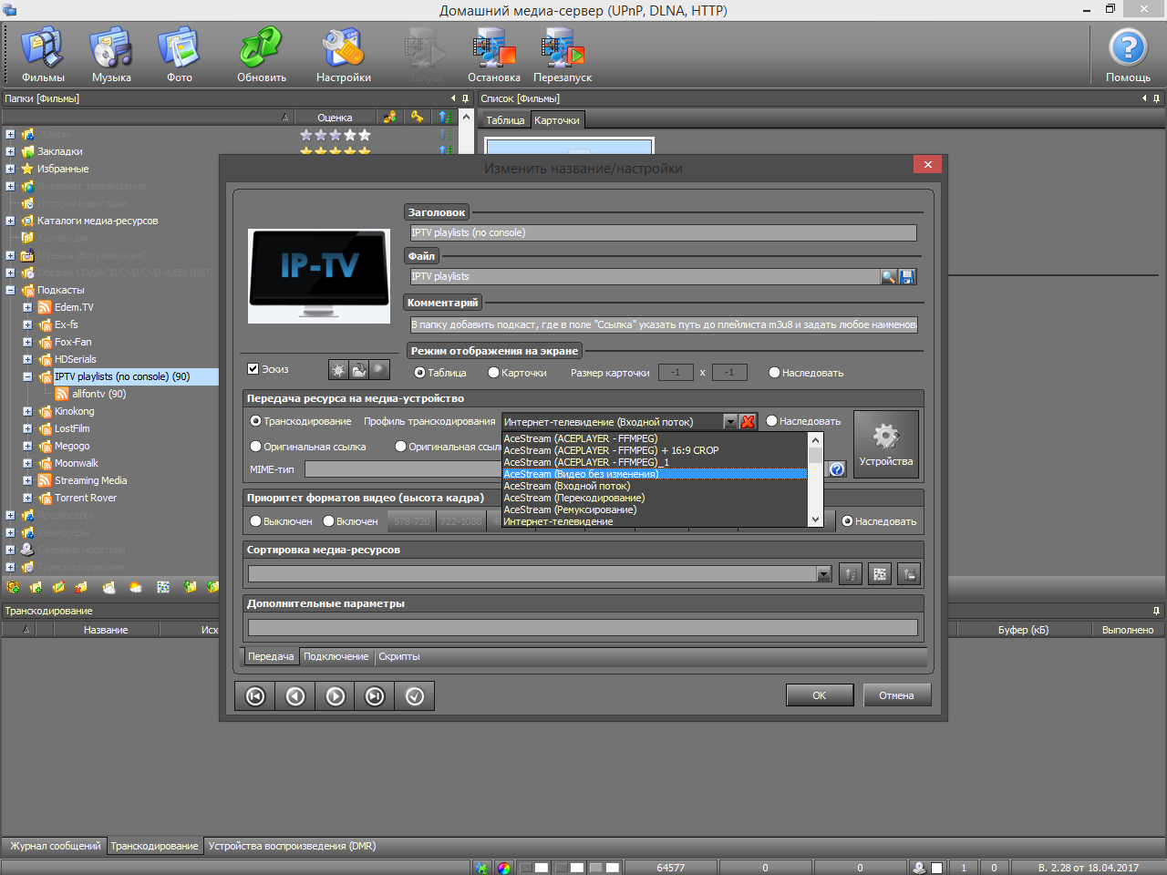The height and width of the screenshot is (875, 1167).
Task: Click the Перезапуск (Restart) icon
Action: click(x=562, y=55)
